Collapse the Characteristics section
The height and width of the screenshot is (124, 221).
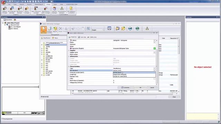click(69, 66)
